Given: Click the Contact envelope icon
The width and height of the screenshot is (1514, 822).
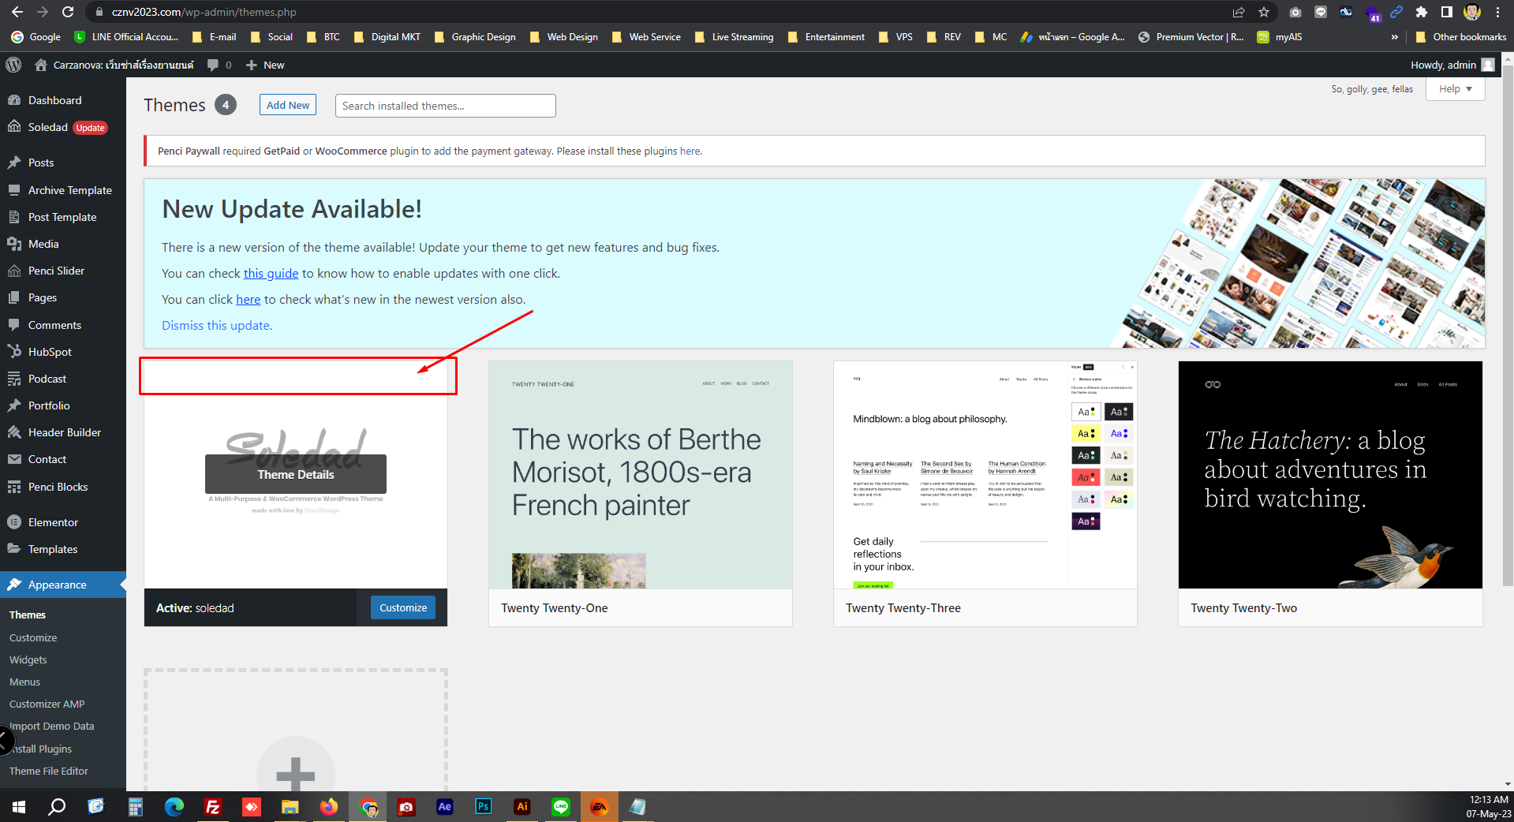Looking at the screenshot, I should click(x=14, y=459).
